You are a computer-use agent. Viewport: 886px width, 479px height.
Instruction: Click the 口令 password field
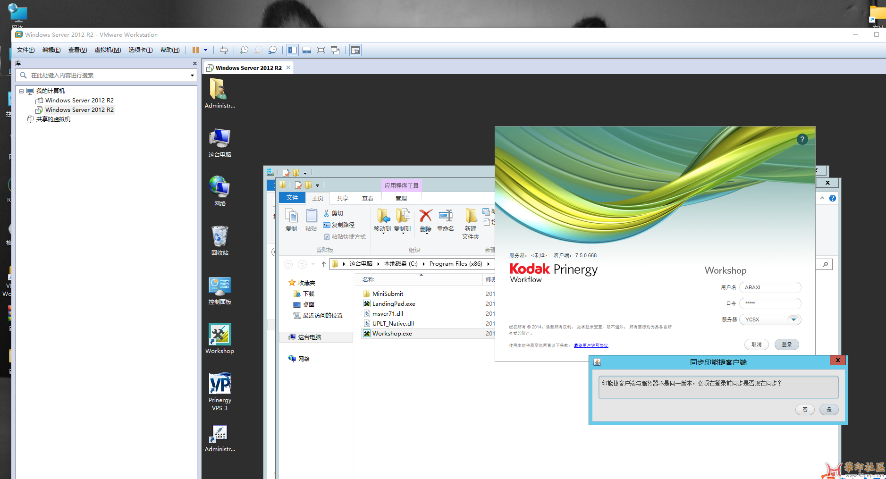point(770,303)
